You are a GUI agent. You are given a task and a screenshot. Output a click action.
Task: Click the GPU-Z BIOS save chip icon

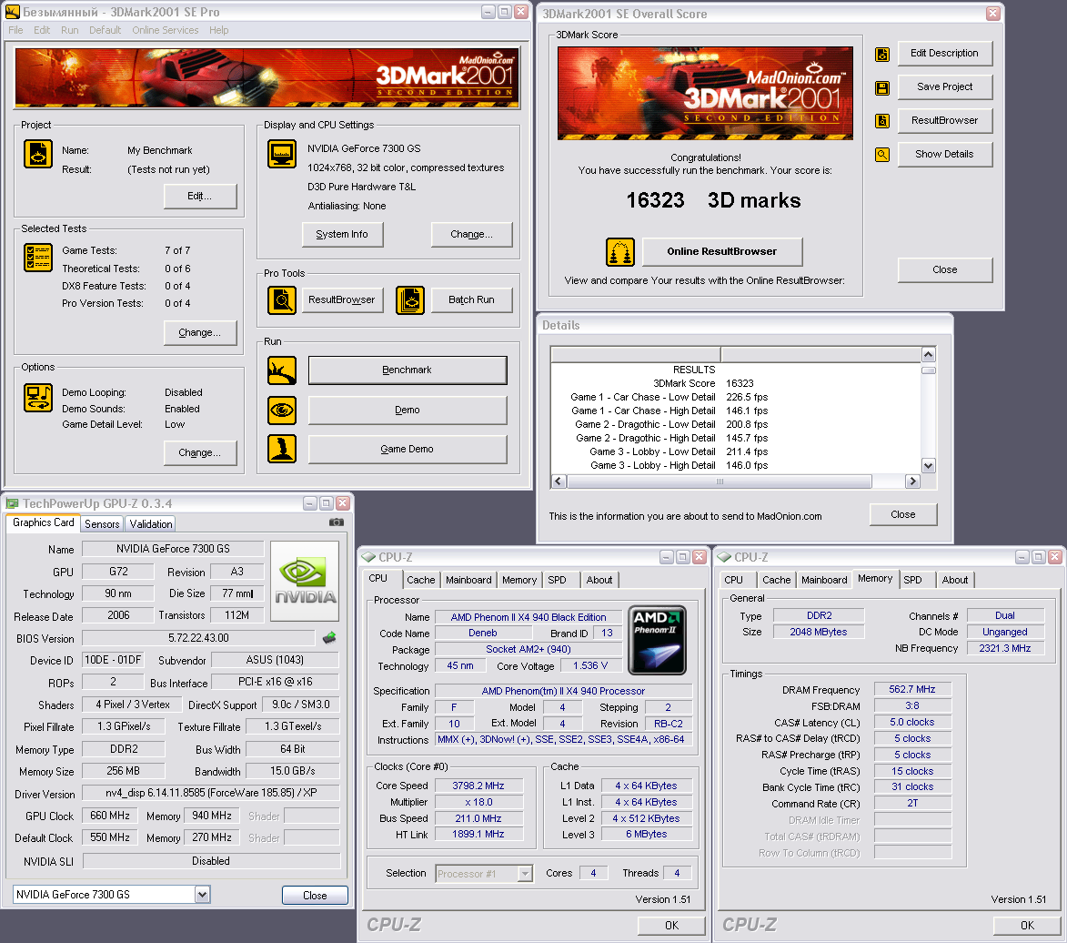[x=329, y=638]
